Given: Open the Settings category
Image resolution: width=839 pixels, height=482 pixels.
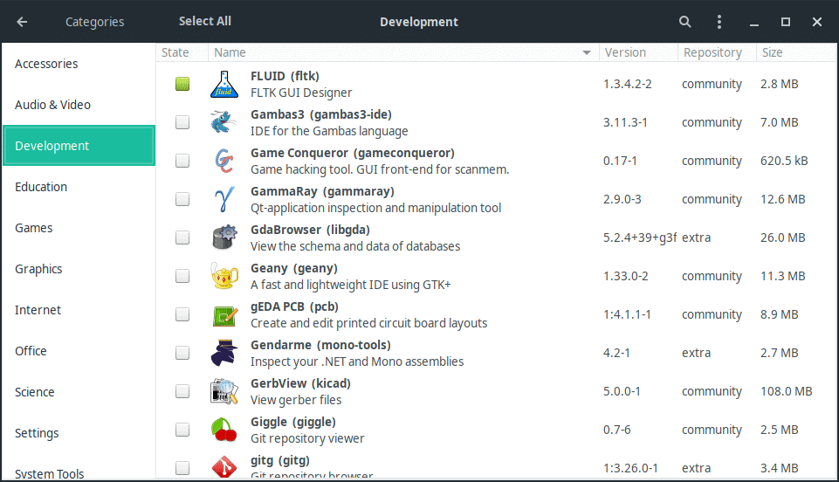Looking at the screenshot, I should tap(79, 433).
